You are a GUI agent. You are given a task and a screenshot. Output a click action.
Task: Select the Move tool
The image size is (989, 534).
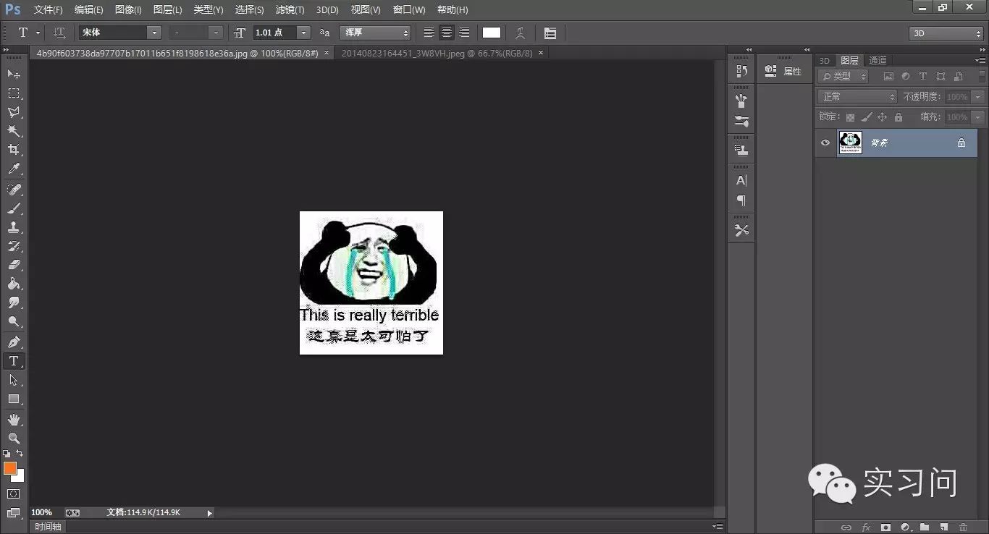(14, 74)
